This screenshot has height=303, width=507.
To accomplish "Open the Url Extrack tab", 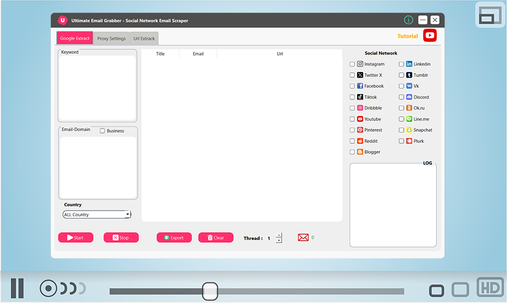I will tap(144, 39).
